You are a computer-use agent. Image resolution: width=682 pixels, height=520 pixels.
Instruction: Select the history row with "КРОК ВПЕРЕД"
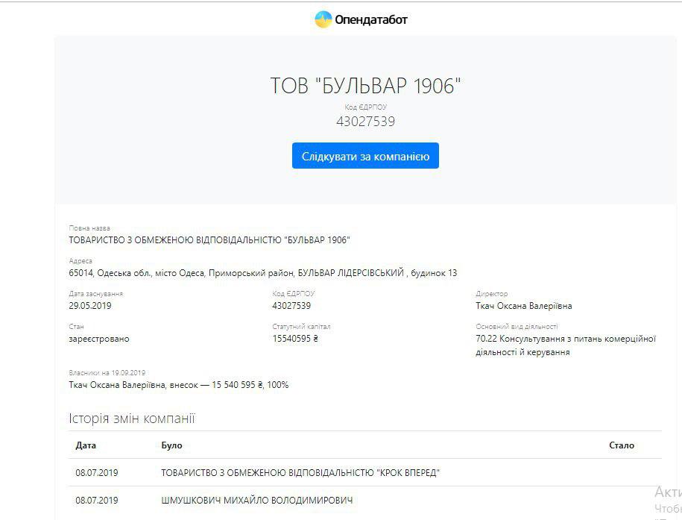pyautogui.click(x=365, y=472)
